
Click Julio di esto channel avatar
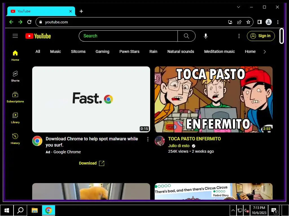pos(160,141)
